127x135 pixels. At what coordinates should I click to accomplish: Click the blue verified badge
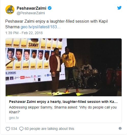50,8
